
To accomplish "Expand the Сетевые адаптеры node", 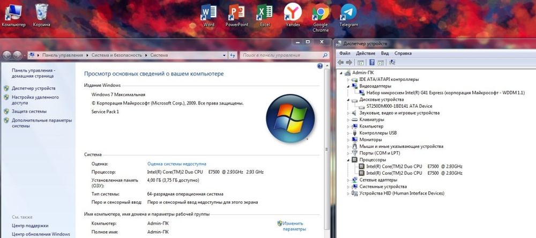I will pyautogui.click(x=348, y=180).
